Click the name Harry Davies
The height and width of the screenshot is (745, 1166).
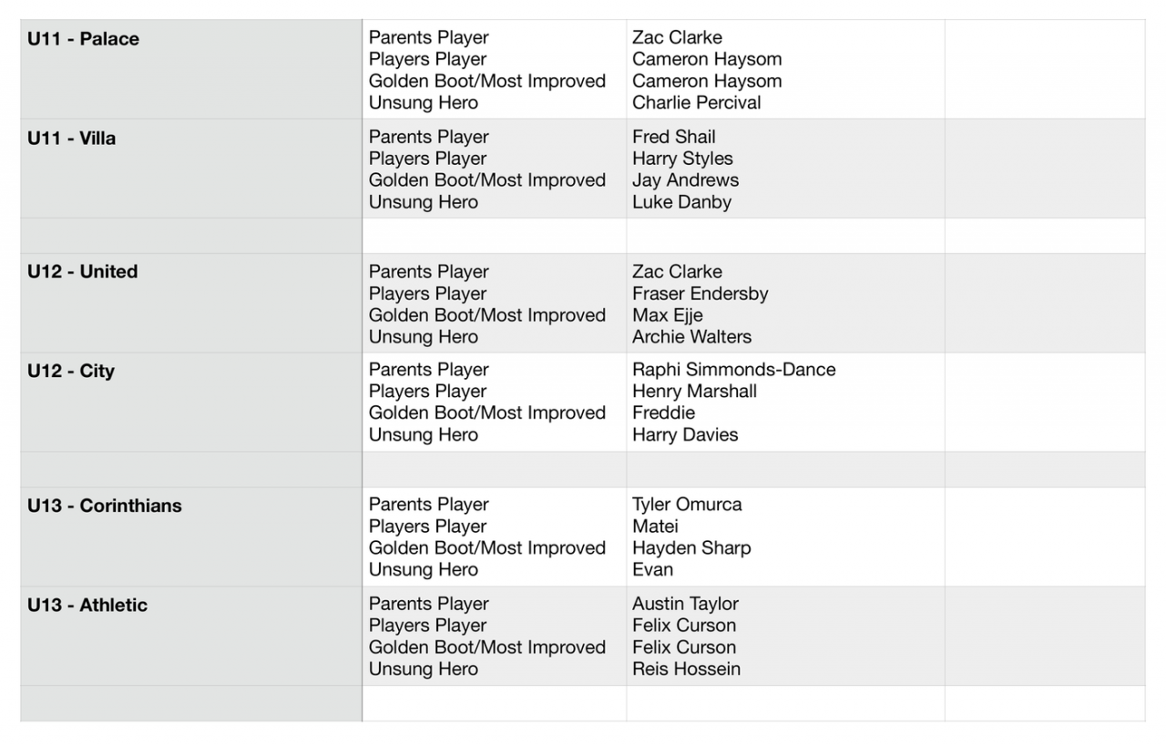[x=685, y=435]
